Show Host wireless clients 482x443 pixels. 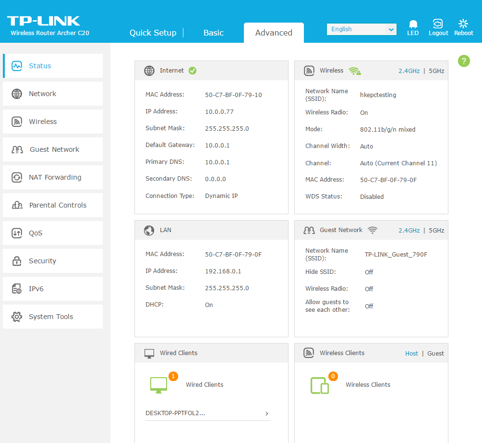point(411,354)
